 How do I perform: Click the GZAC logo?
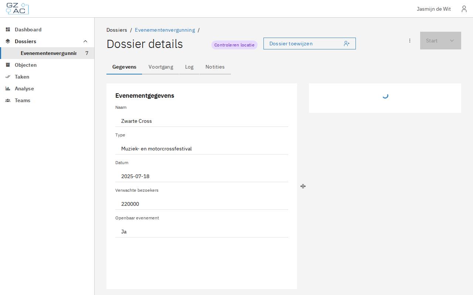(17, 8)
